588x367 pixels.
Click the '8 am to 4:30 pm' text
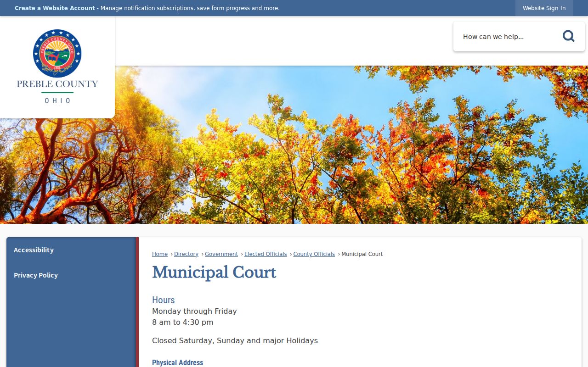coord(183,322)
